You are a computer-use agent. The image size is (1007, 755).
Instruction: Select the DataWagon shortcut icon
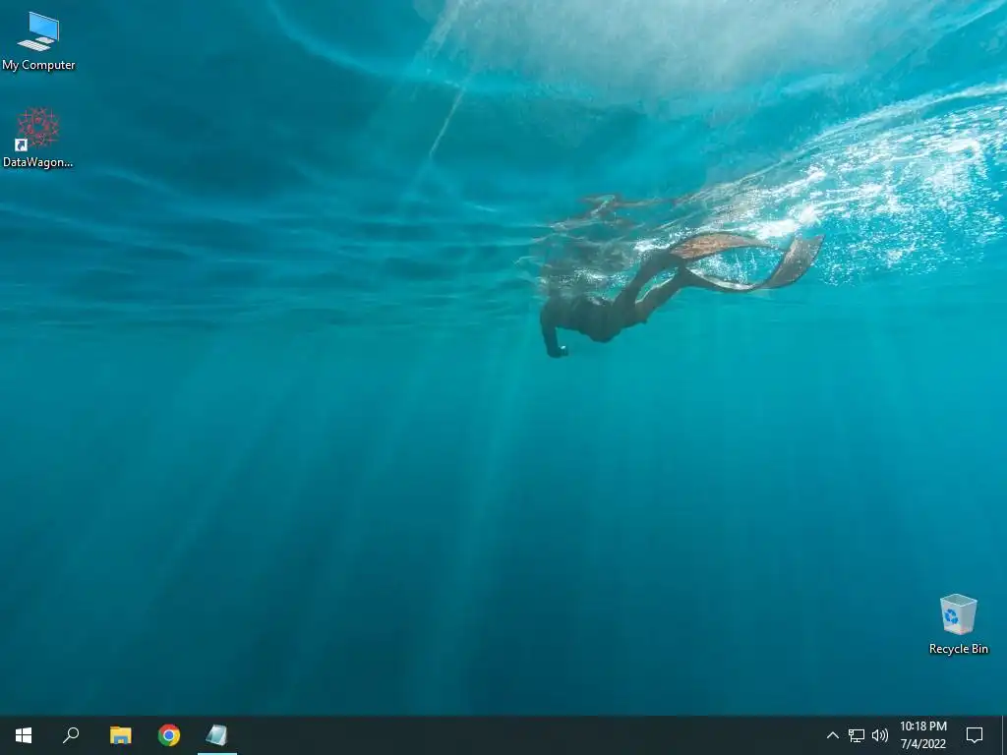point(38,138)
